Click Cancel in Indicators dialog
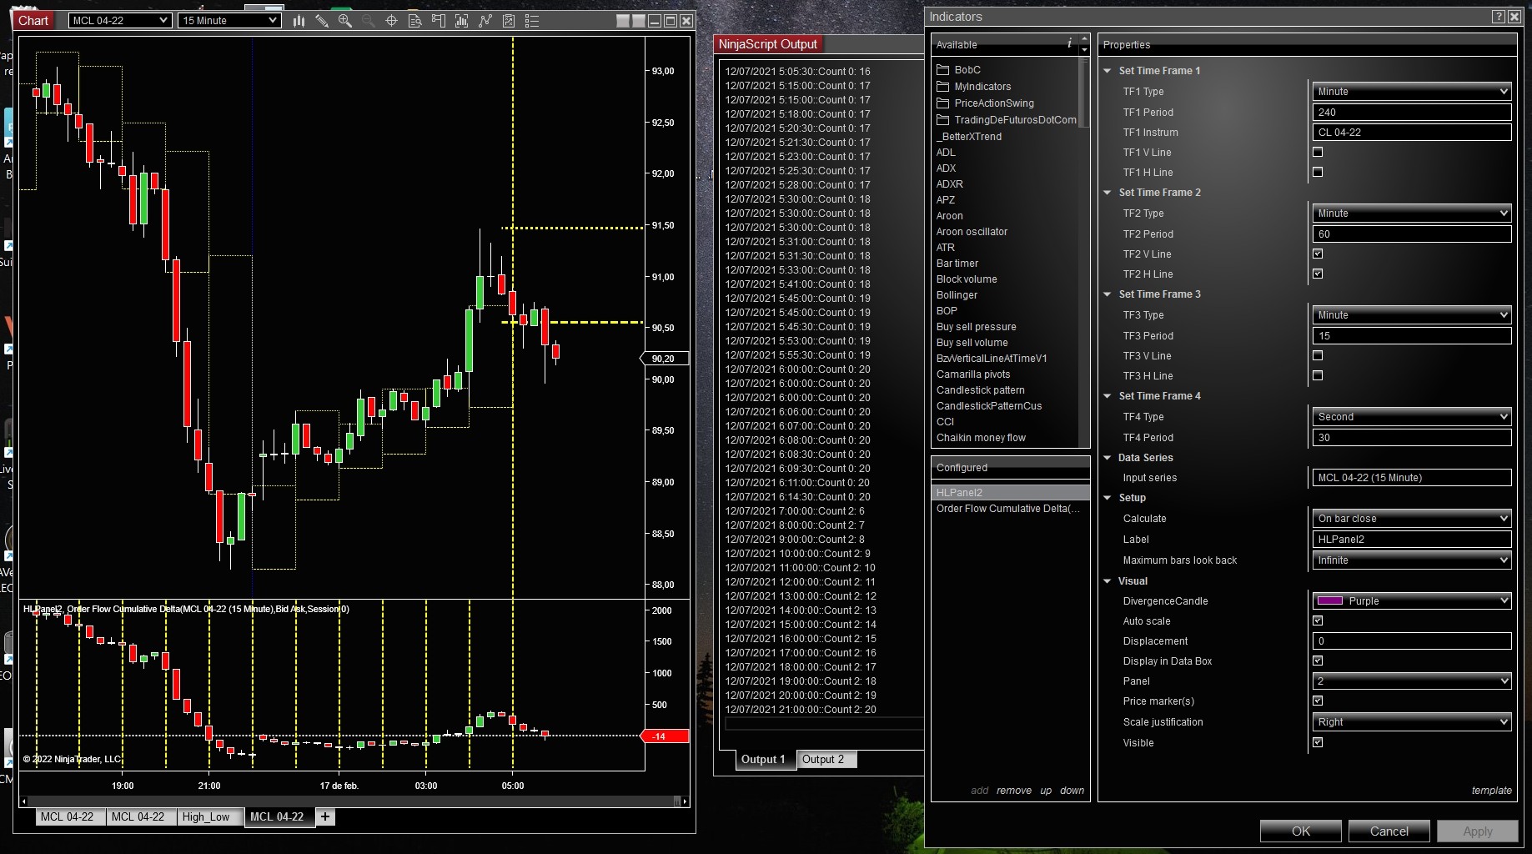The image size is (1532, 854). (1389, 831)
